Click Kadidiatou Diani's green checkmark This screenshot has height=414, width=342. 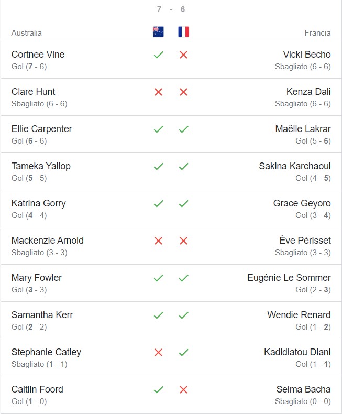coord(183,352)
